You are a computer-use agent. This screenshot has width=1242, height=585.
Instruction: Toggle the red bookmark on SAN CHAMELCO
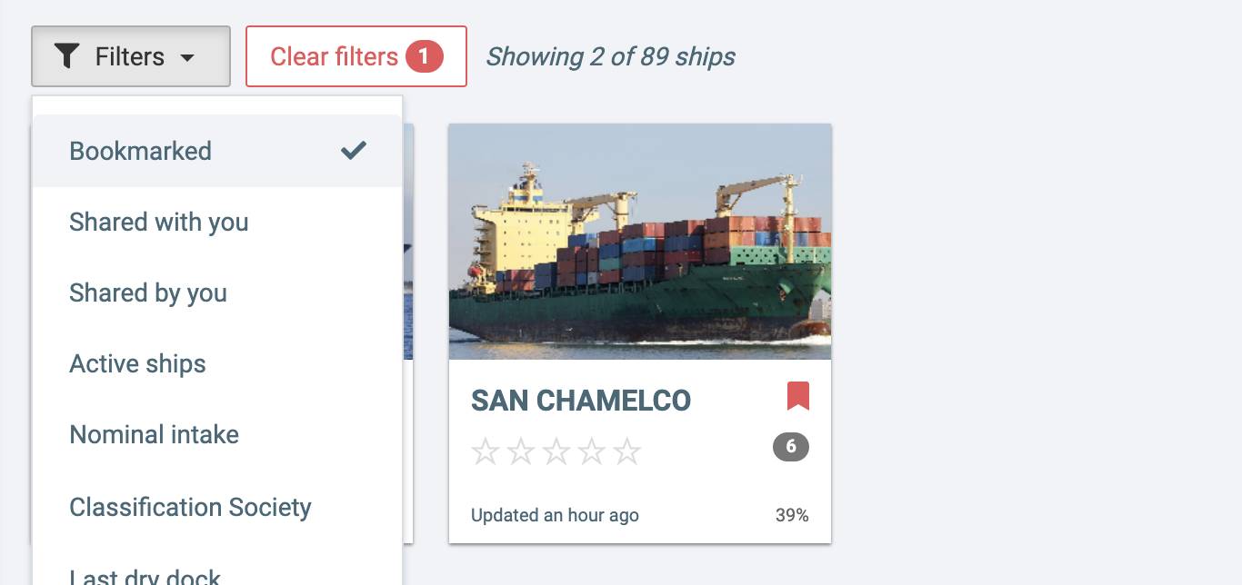(x=797, y=396)
